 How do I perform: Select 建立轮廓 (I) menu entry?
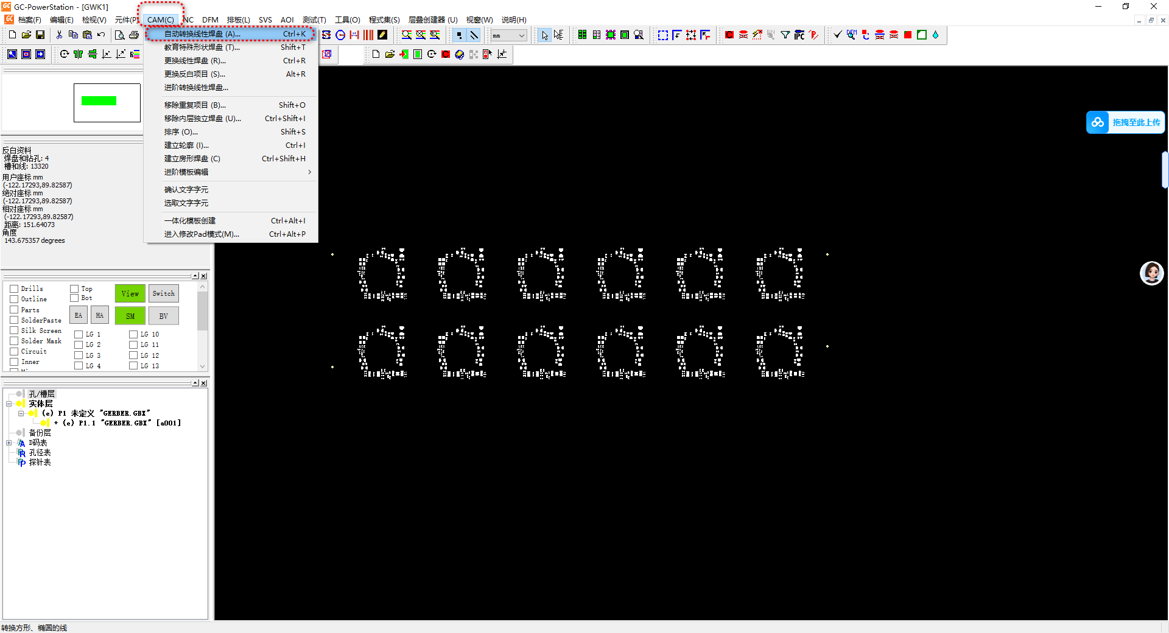(x=231, y=145)
